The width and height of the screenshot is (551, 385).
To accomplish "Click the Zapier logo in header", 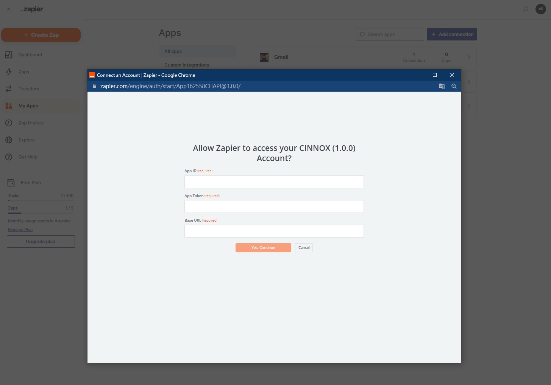I will tap(31, 9).
